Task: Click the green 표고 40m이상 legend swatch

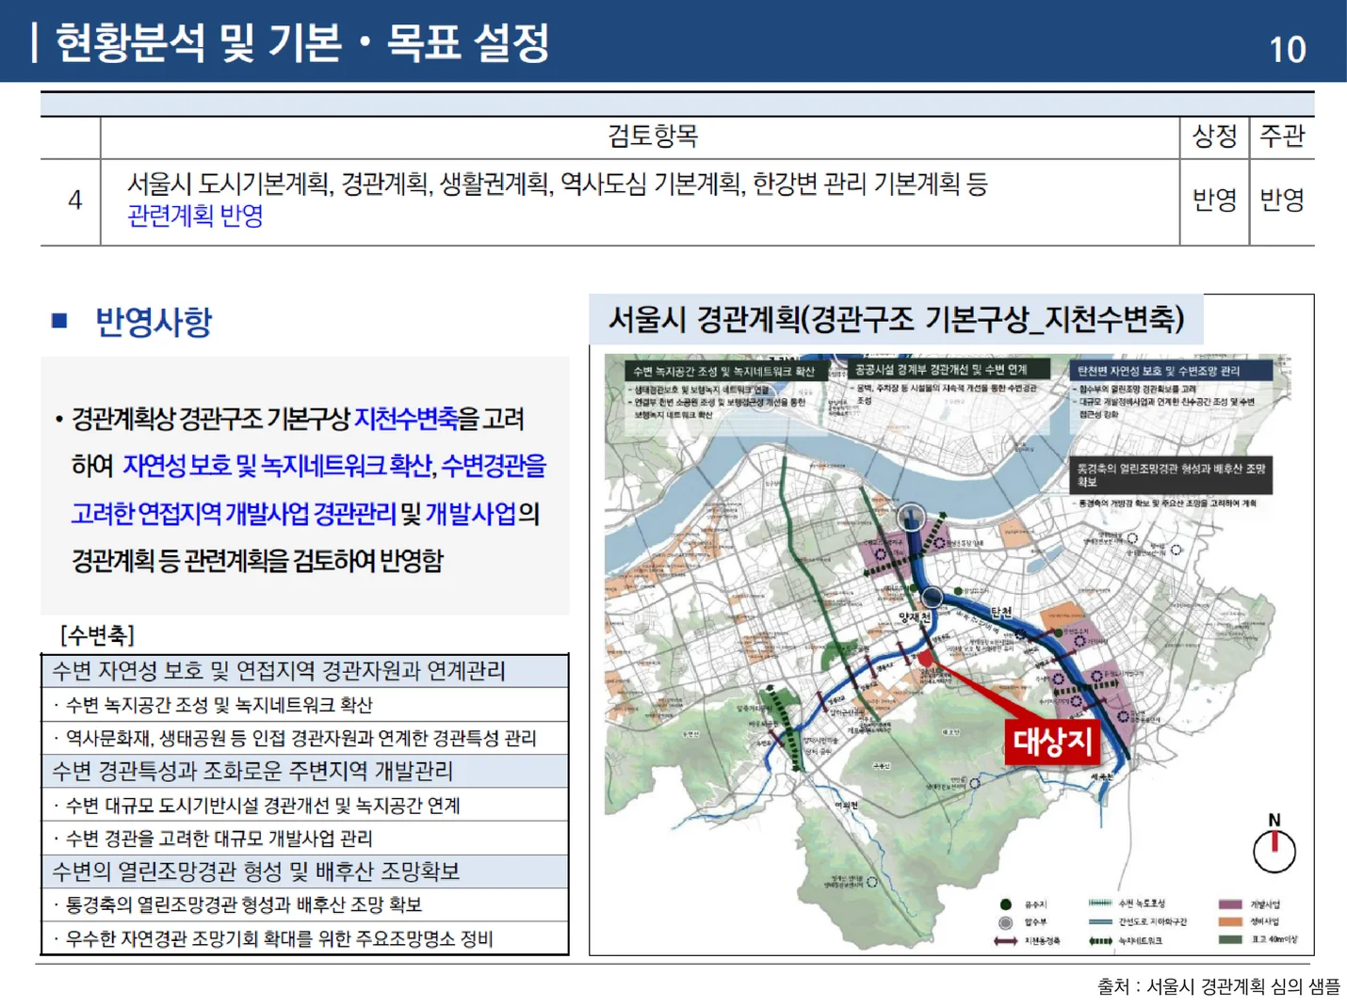Action: (x=1230, y=939)
